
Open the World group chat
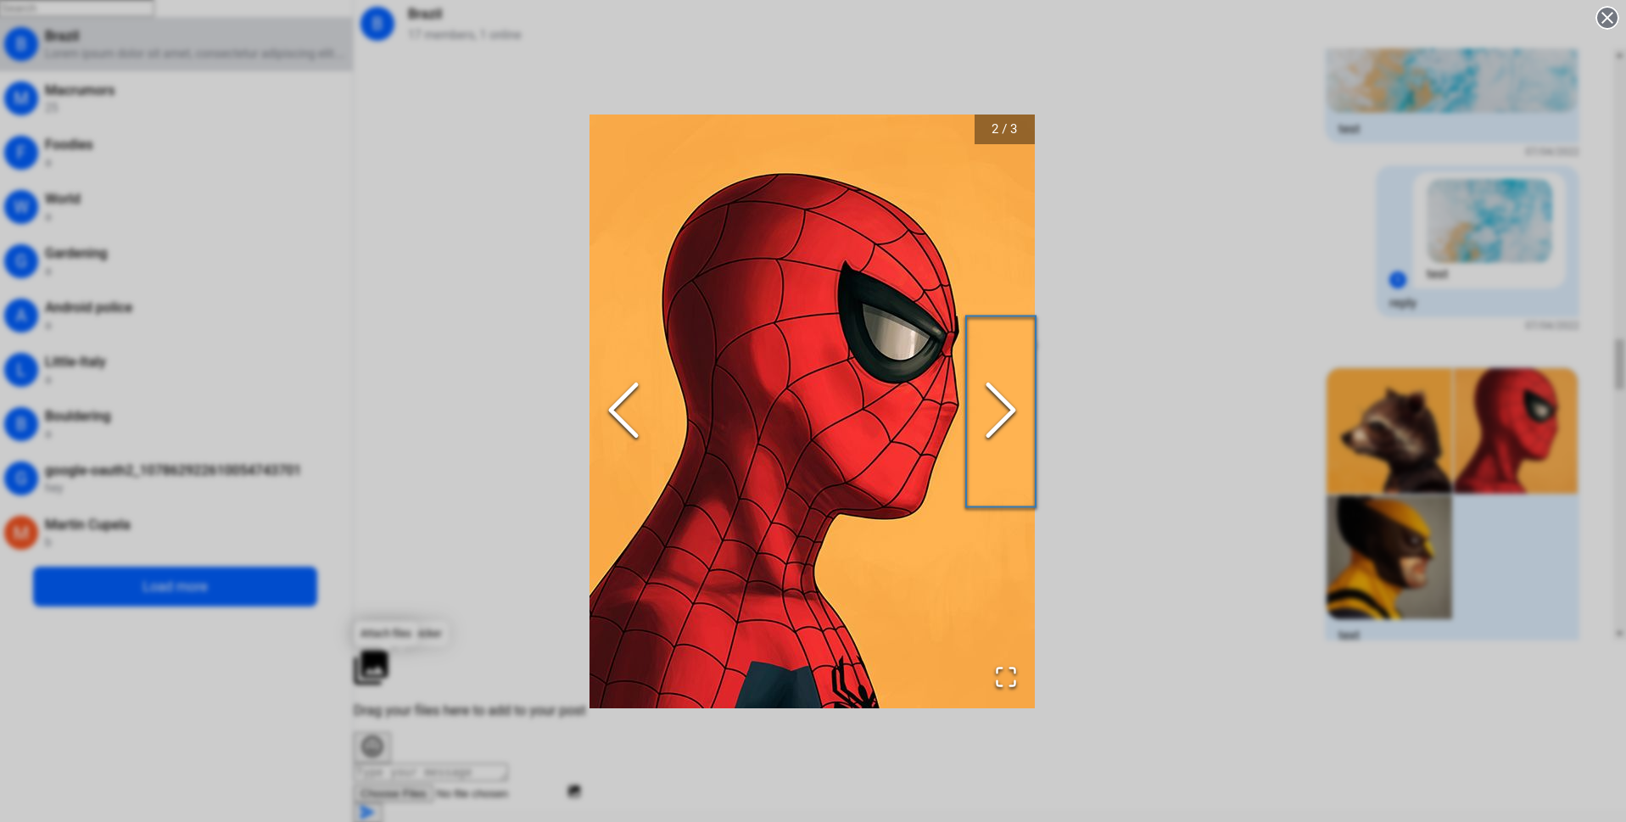pyautogui.click(x=176, y=207)
